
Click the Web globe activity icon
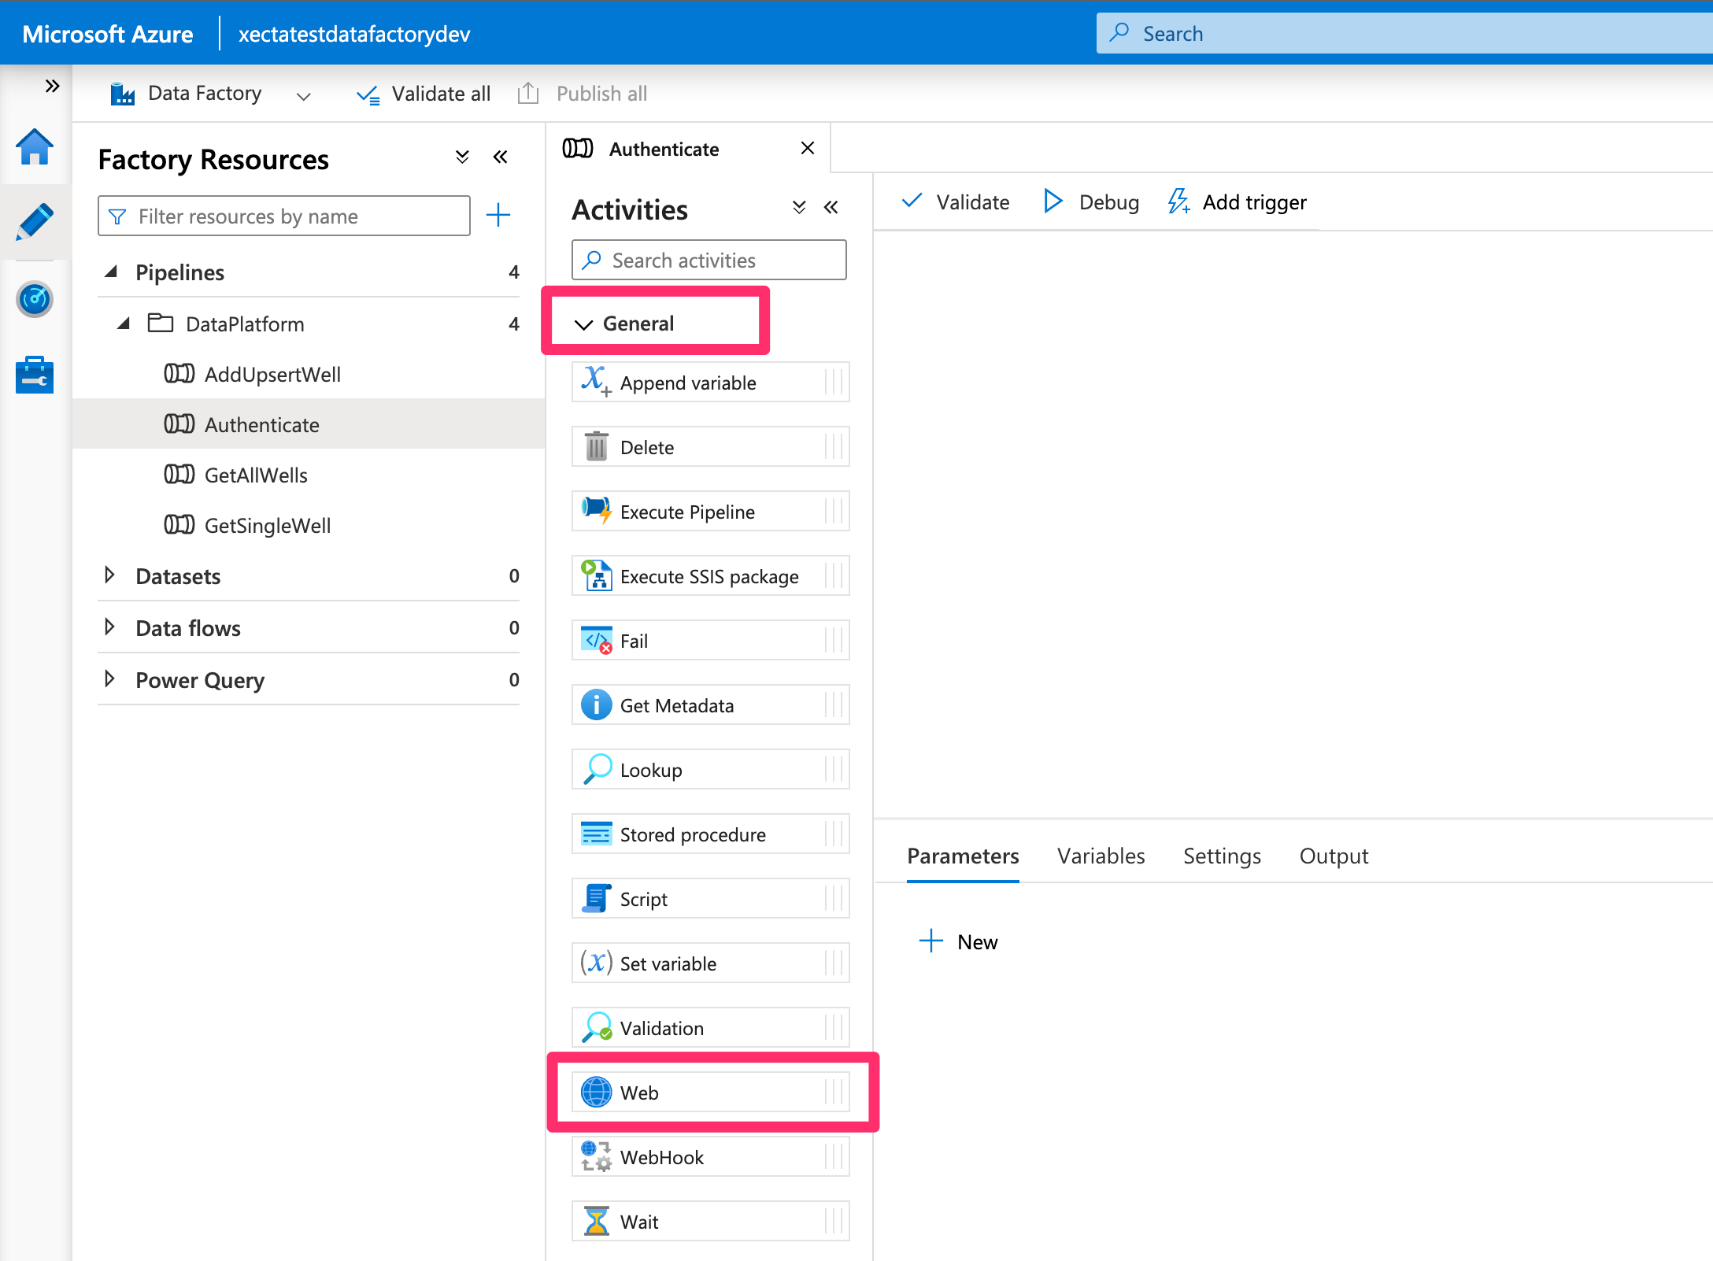click(596, 1092)
